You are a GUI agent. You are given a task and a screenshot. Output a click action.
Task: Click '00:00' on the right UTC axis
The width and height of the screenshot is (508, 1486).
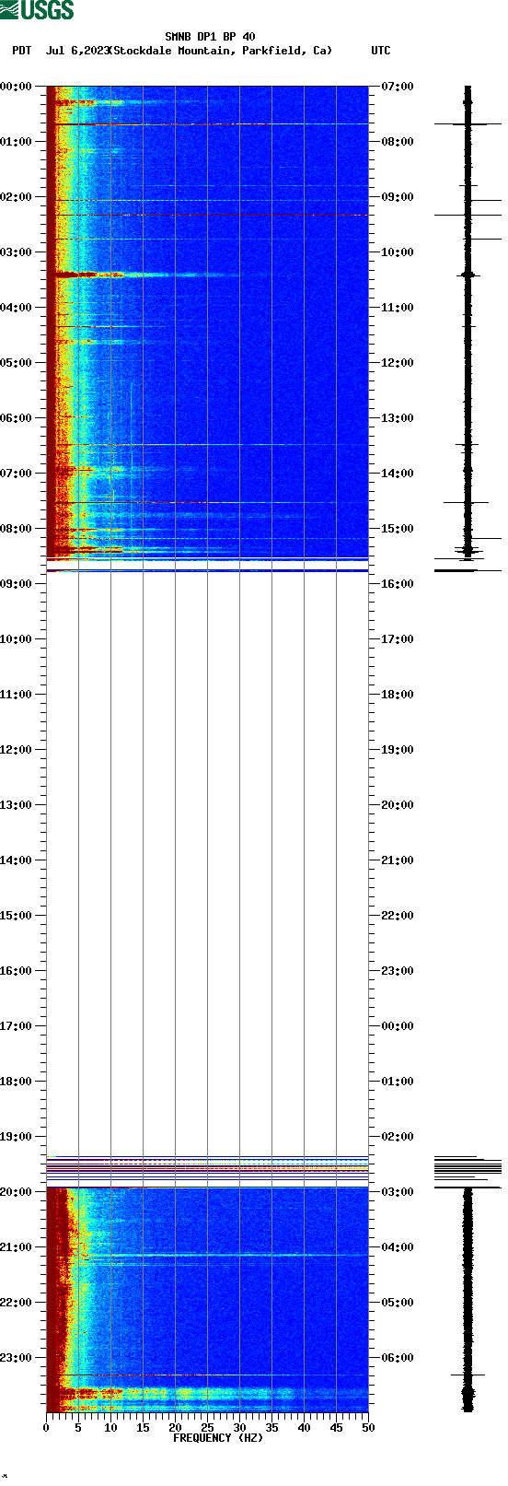pos(398,1026)
